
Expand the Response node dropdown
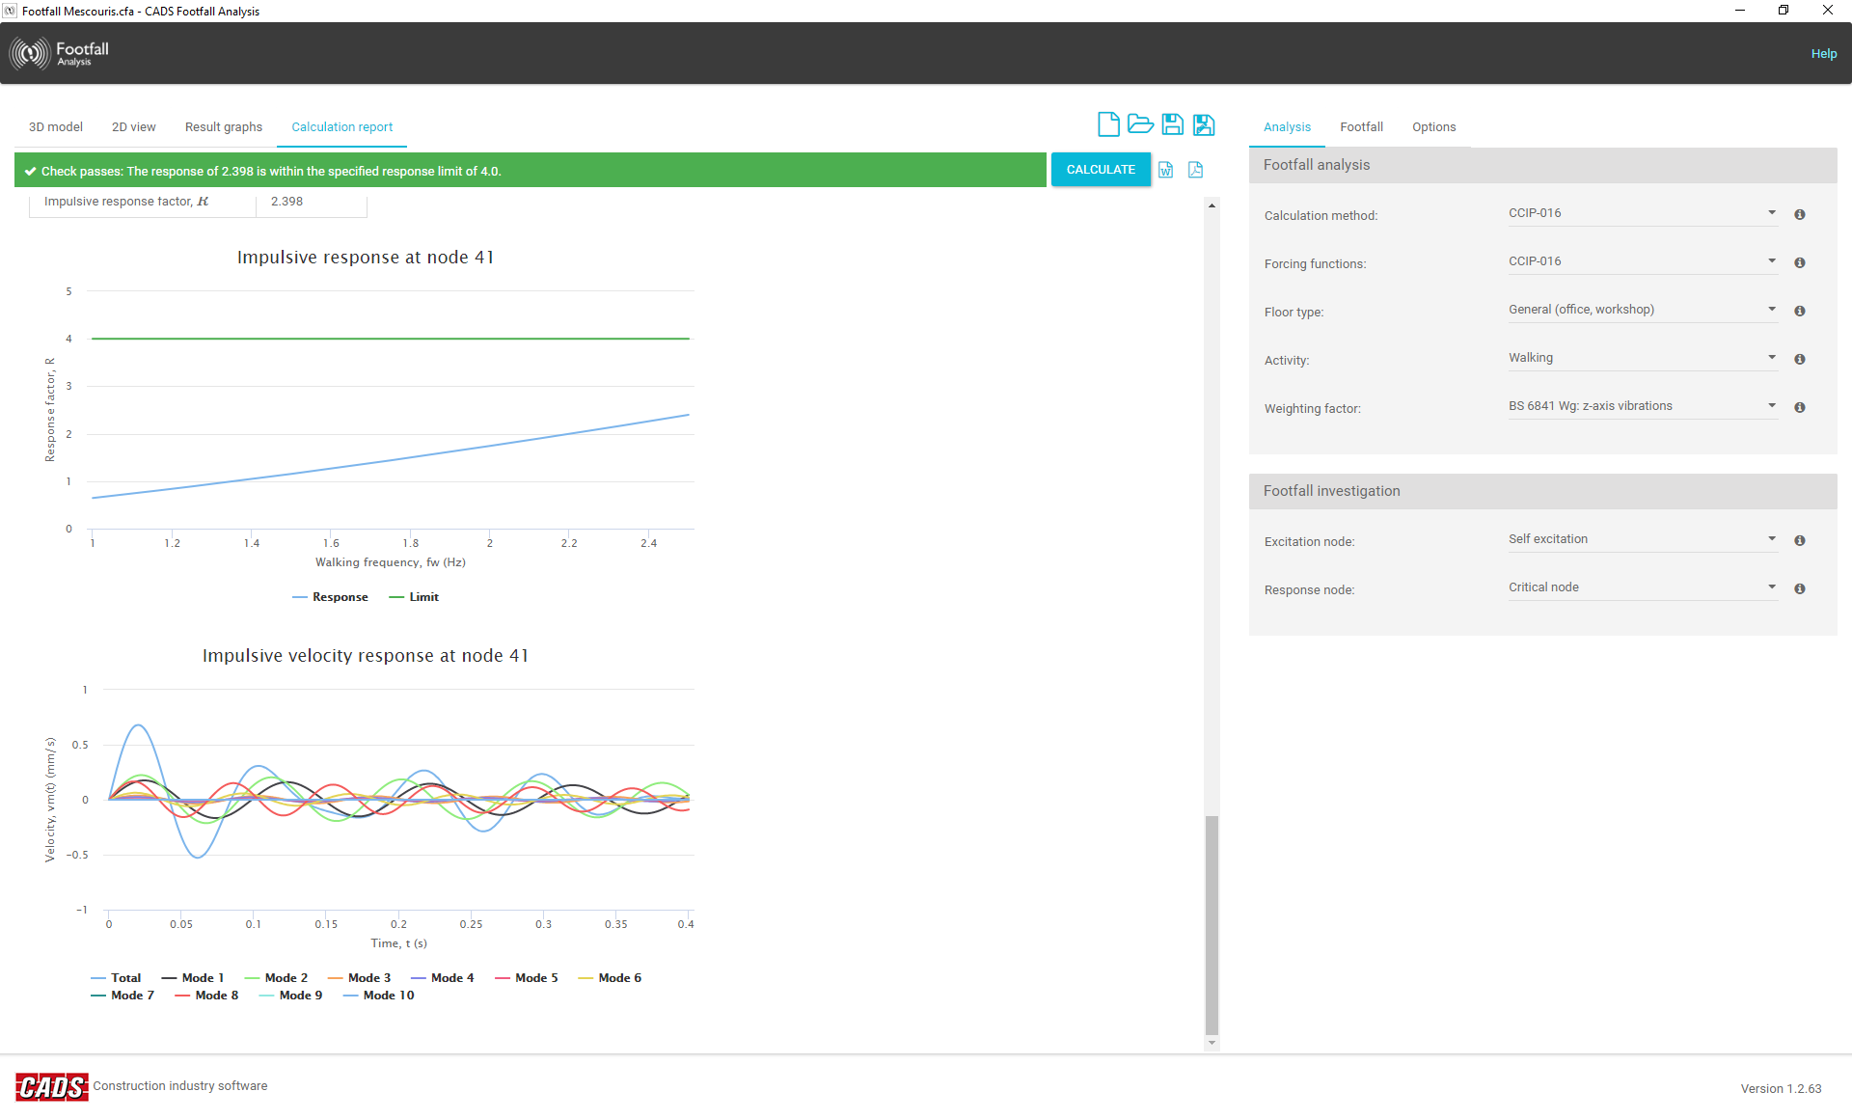point(1771,587)
